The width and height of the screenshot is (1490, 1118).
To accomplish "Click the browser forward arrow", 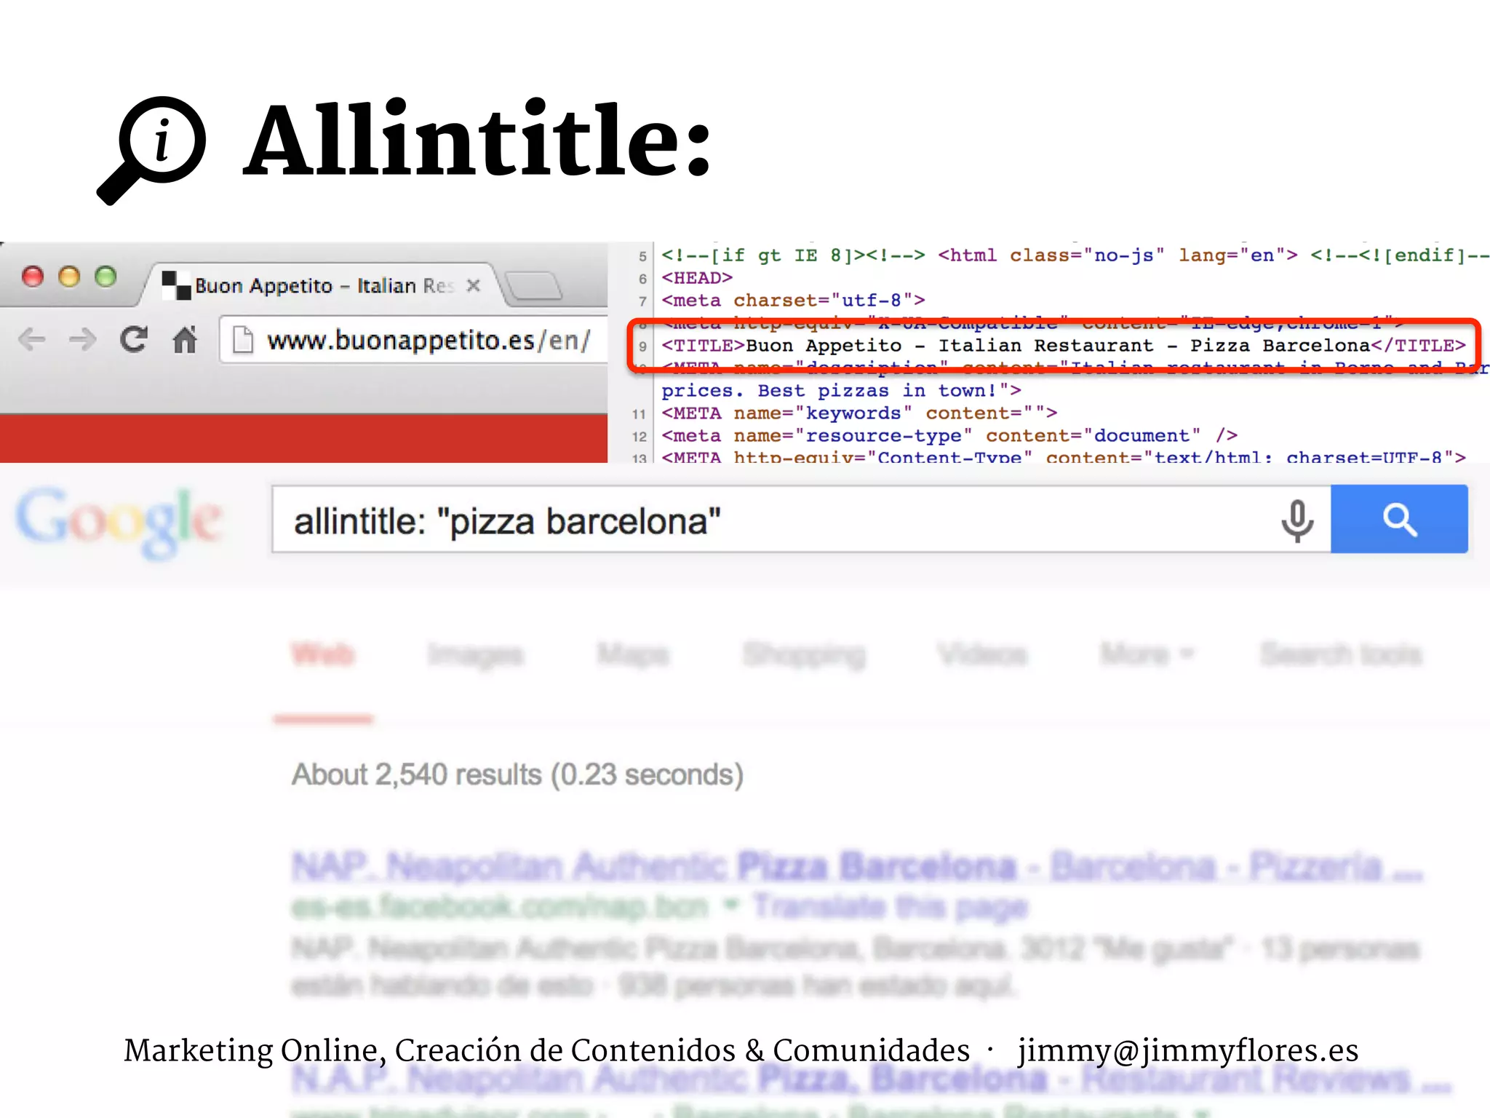I will click(82, 339).
